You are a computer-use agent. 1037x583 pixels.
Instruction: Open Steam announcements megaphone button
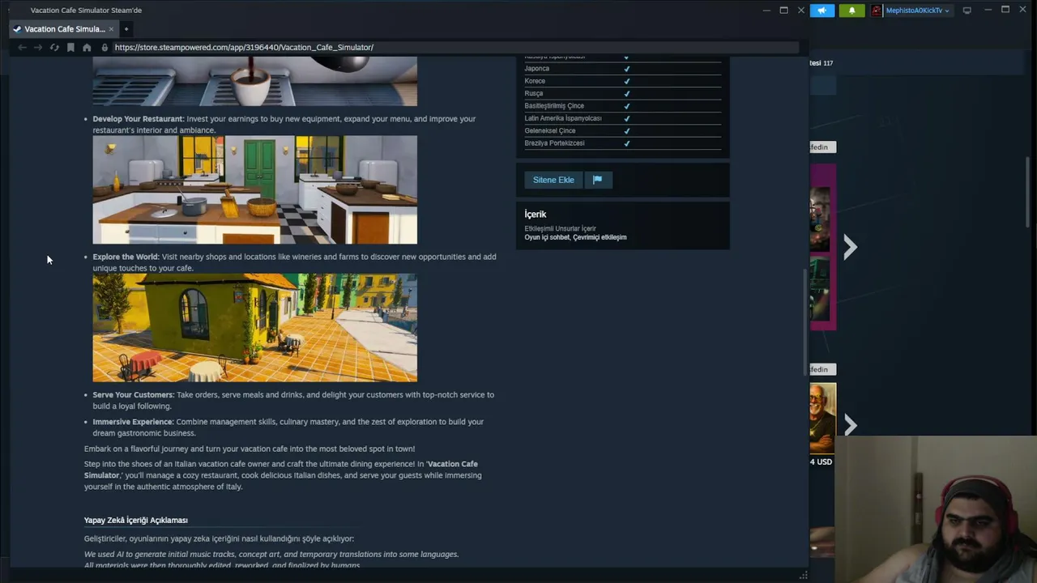pyautogui.click(x=821, y=11)
